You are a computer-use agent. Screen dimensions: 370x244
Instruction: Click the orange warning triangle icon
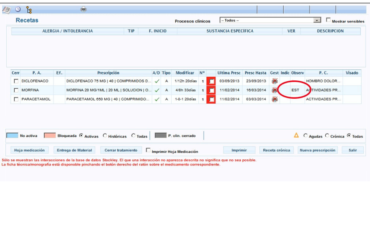[x=297, y=135]
